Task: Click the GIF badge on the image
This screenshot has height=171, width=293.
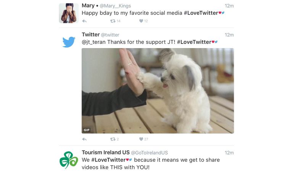Action: click(x=87, y=130)
